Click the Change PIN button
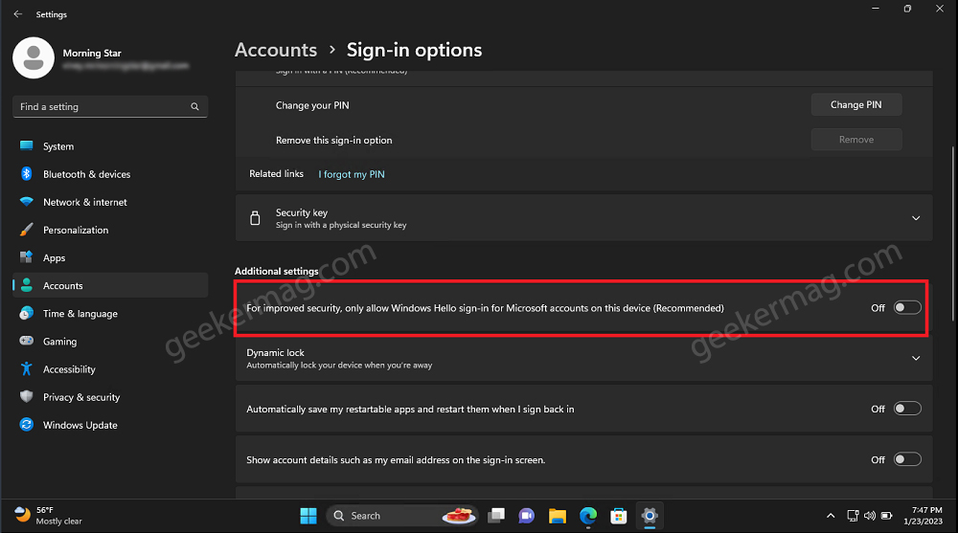The height and width of the screenshot is (533, 958). (x=855, y=104)
